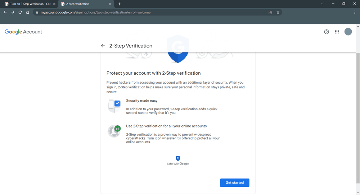Reload the current page
Screen dimensions: 360x195
click(x=20, y=12)
